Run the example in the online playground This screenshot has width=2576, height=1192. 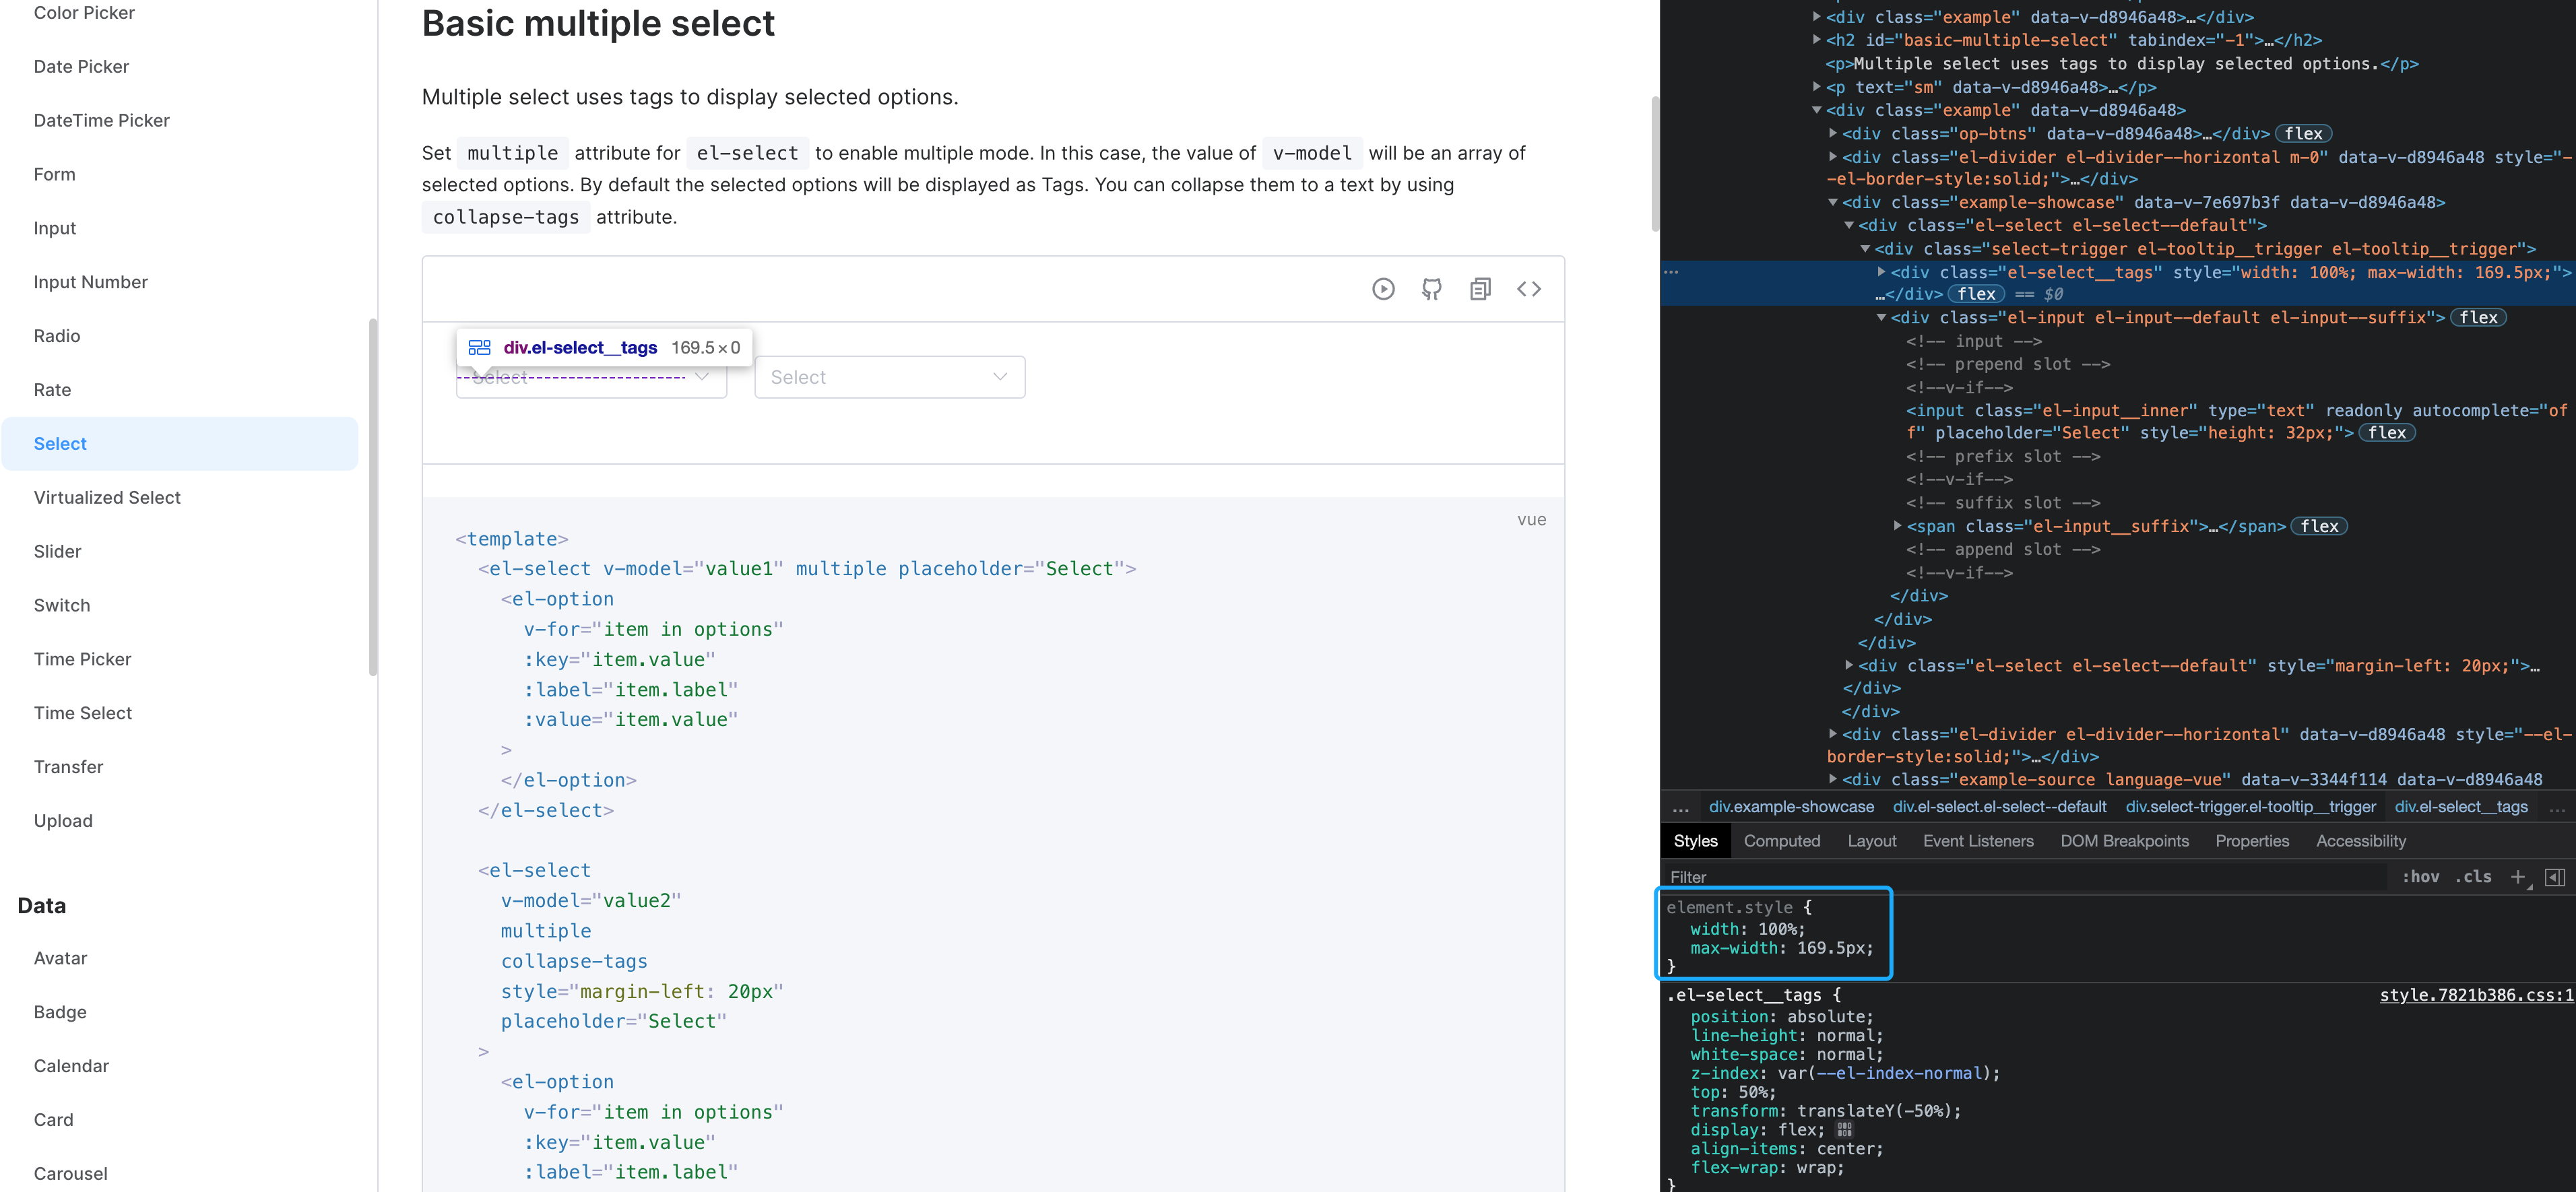(1384, 289)
